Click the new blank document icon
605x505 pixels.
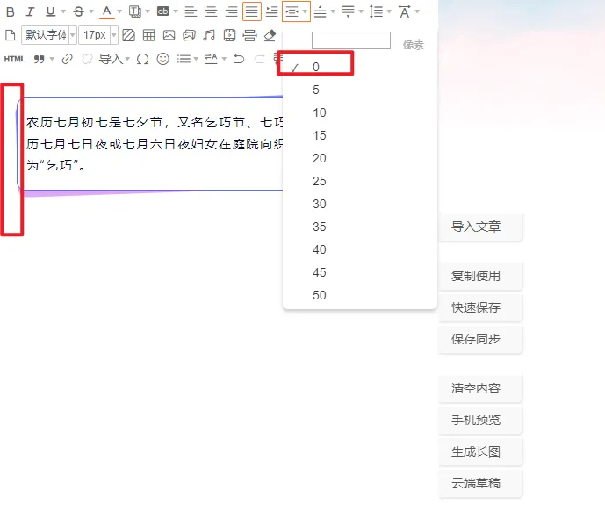[11, 35]
